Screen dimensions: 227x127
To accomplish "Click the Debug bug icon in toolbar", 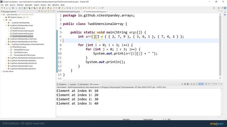I will pos(20,8).
